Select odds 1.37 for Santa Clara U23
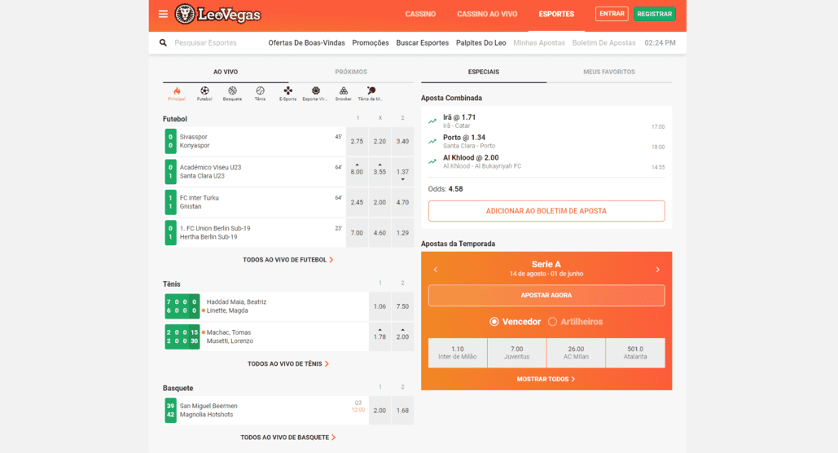The image size is (838, 453). (x=403, y=172)
